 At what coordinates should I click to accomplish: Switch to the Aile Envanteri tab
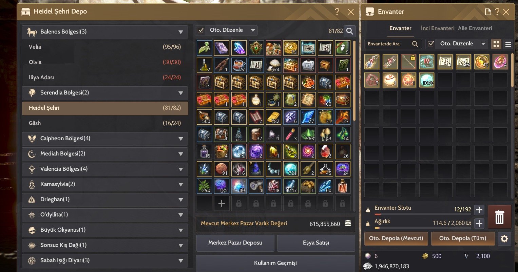point(475,28)
